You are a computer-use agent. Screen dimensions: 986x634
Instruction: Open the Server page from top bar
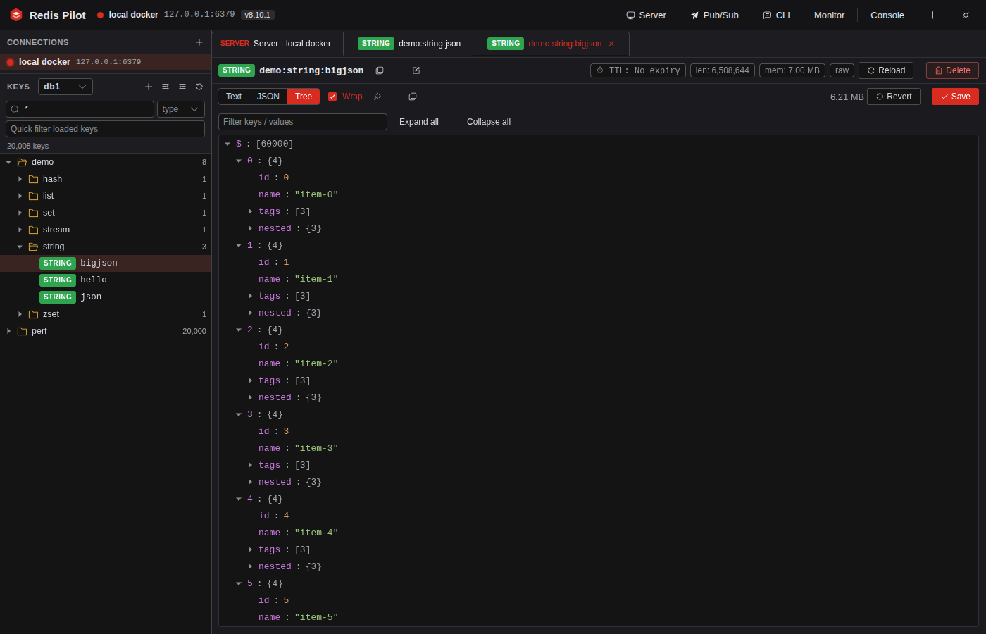click(x=646, y=15)
